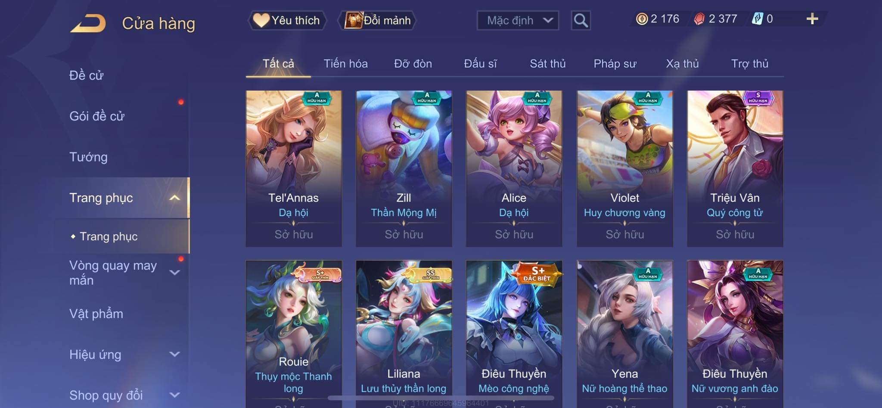The image size is (882, 408).
Task: Select the Tel'Annas Dạ hội skin card
Action: [294, 168]
